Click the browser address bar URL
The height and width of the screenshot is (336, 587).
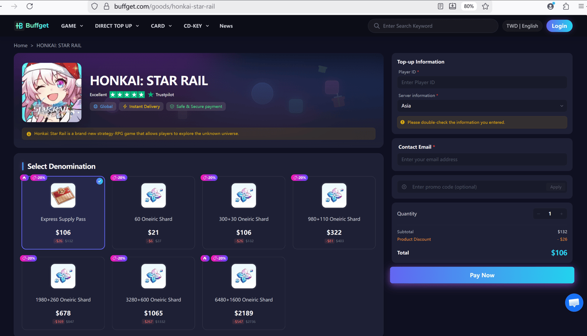point(165,6)
